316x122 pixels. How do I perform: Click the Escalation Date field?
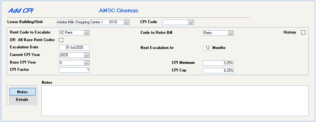click(75, 48)
